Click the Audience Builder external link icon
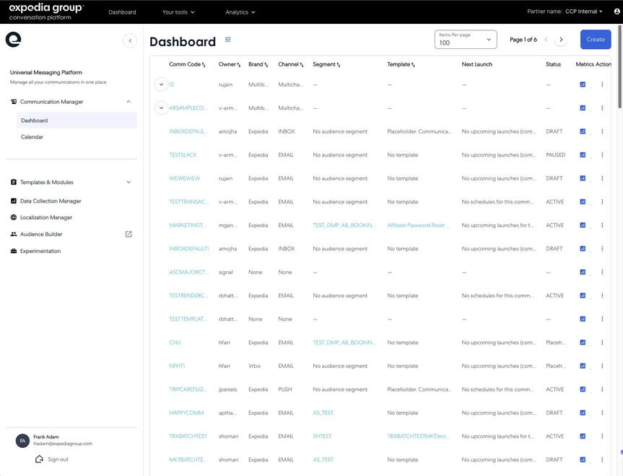This screenshot has width=623, height=476. [x=128, y=234]
